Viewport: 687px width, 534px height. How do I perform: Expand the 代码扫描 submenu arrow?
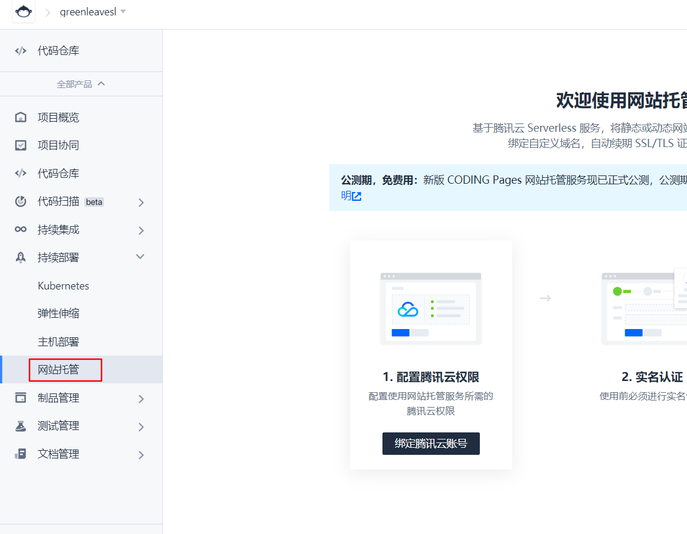click(x=141, y=202)
